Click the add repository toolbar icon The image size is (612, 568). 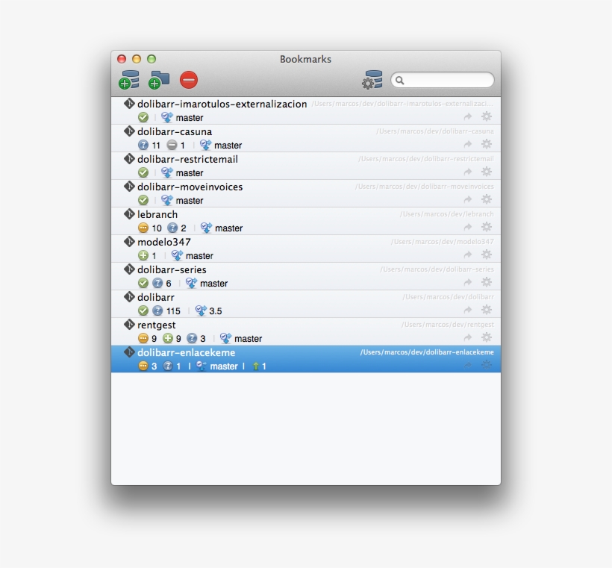click(129, 80)
